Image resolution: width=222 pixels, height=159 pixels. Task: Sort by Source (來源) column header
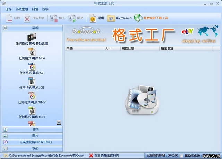[85, 48]
